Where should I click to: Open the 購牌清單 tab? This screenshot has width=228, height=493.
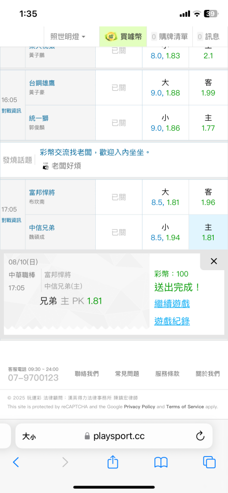(x=169, y=36)
